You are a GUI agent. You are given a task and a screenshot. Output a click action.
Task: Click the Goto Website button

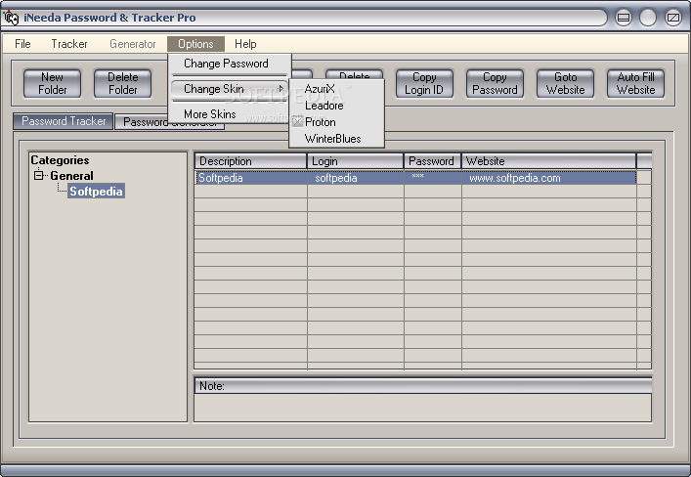(x=565, y=83)
